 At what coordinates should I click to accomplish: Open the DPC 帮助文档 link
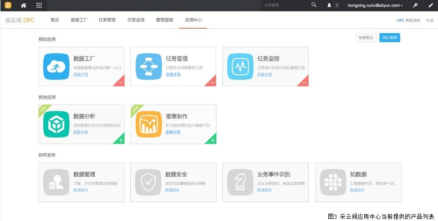point(408,20)
